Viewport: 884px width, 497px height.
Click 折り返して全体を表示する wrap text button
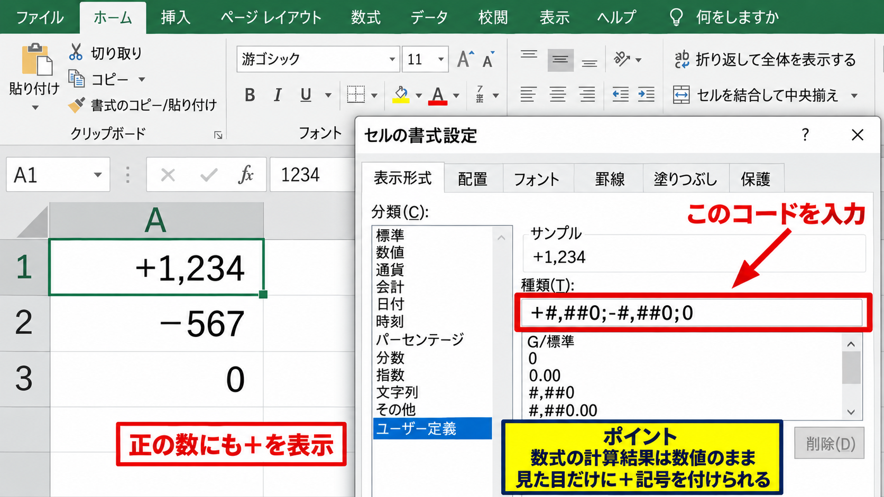click(x=765, y=60)
